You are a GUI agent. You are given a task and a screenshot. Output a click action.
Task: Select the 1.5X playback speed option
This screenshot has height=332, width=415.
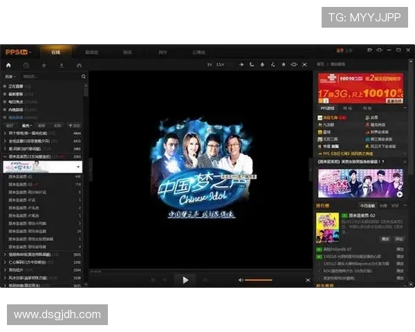tap(221, 64)
